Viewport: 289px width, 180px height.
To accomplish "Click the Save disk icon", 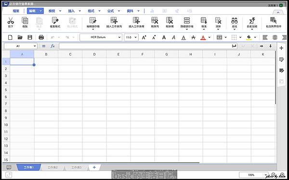I will coord(30,37).
